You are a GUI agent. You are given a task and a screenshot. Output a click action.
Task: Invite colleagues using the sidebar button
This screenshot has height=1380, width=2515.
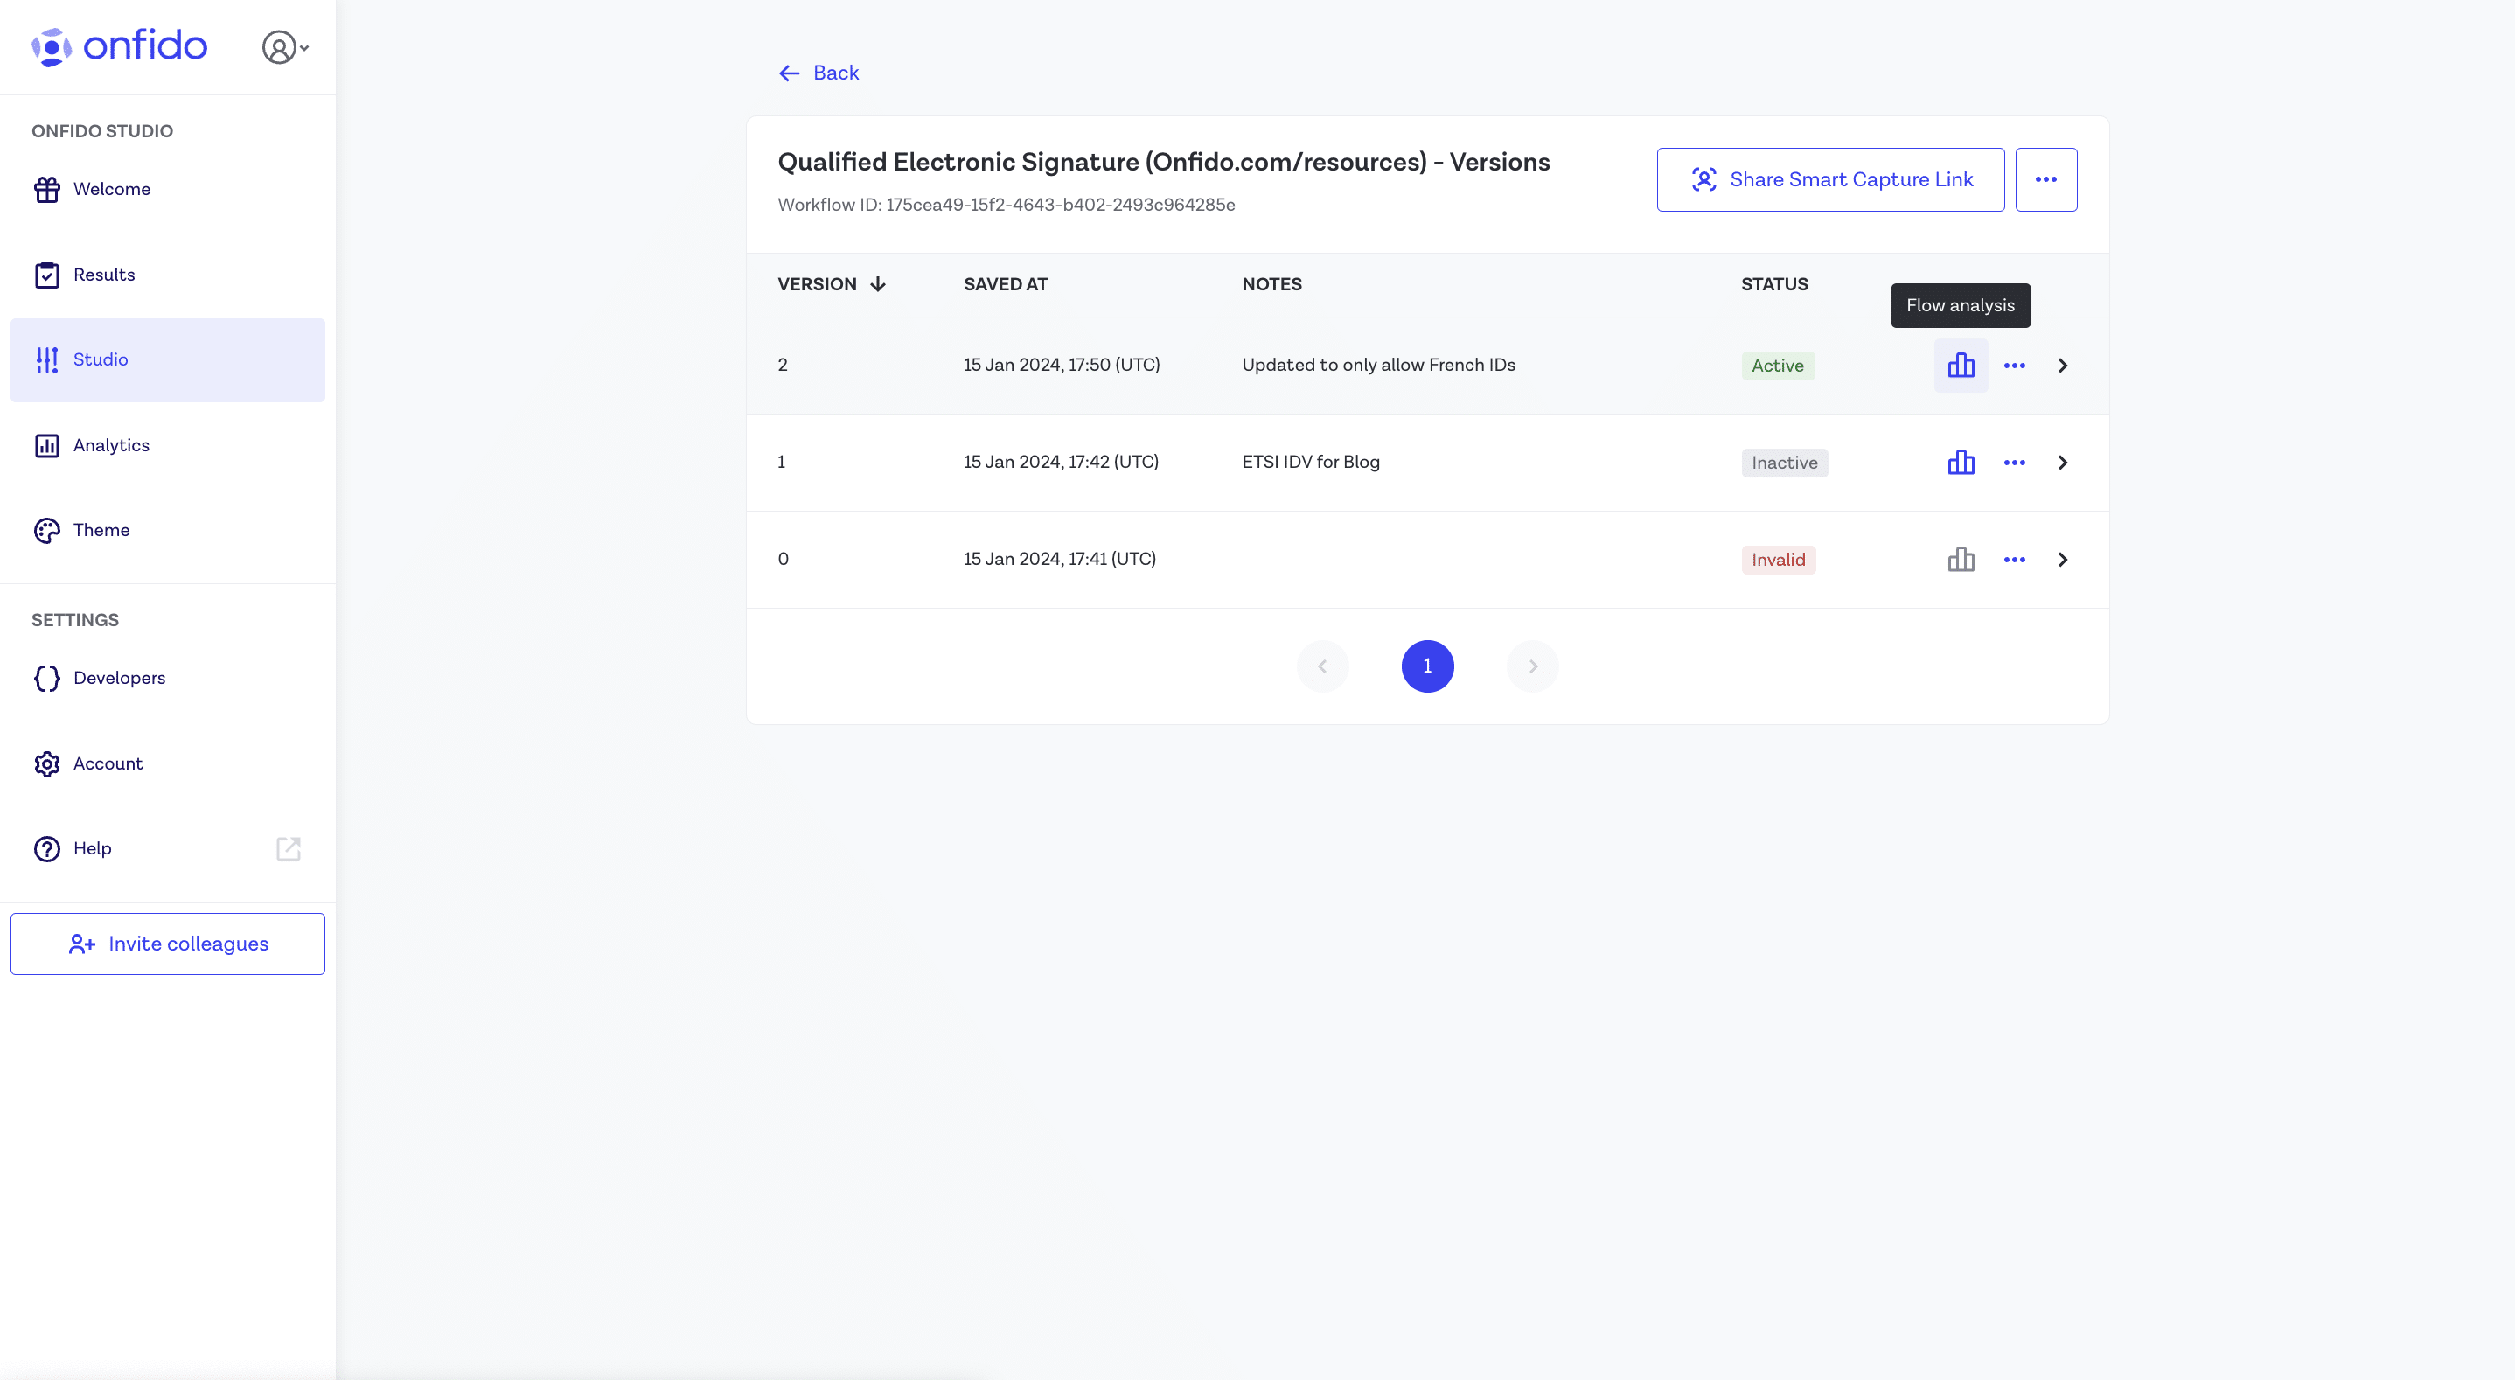(168, 944)
